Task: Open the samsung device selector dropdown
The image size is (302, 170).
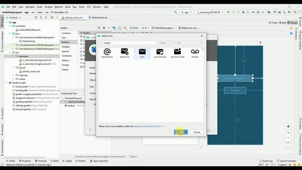Action: point(210,12)
